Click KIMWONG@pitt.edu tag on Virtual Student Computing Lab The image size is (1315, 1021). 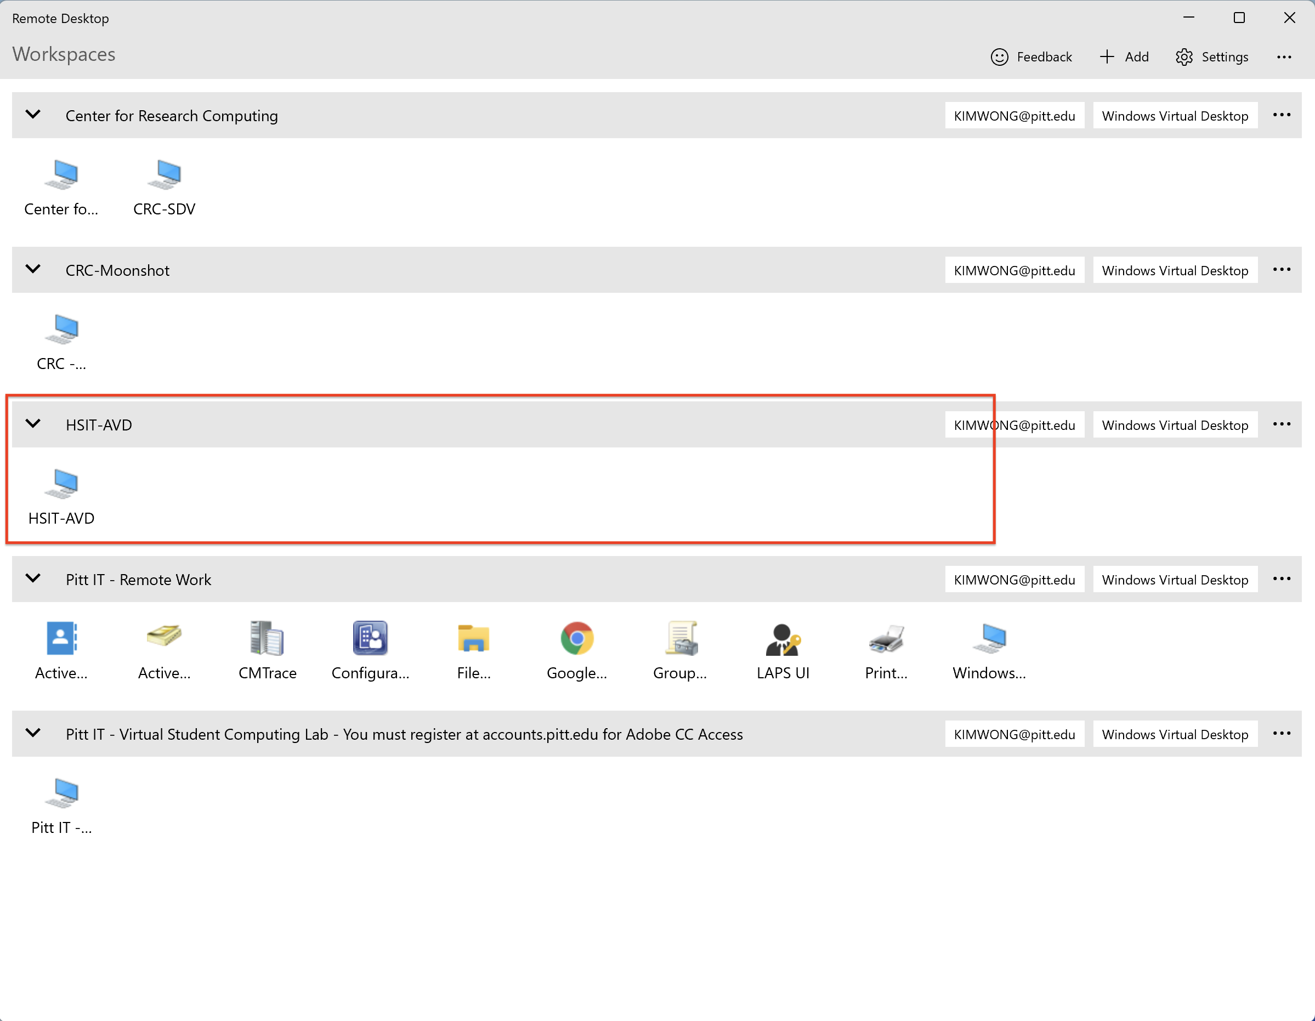[x=1014, y=734]
